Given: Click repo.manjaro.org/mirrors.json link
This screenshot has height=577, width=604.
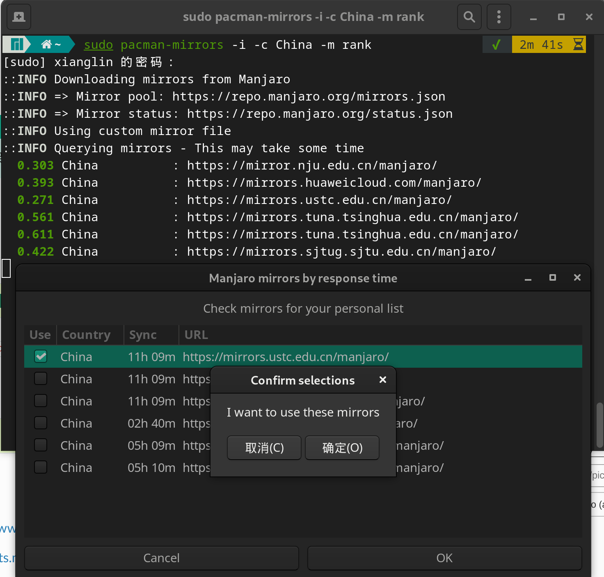Looking at the screenshot, I should pyautogui.click(x=309, y=96).
